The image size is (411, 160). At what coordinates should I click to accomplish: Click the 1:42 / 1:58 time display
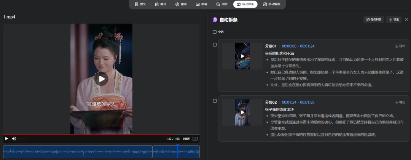(x=172, y=139)
